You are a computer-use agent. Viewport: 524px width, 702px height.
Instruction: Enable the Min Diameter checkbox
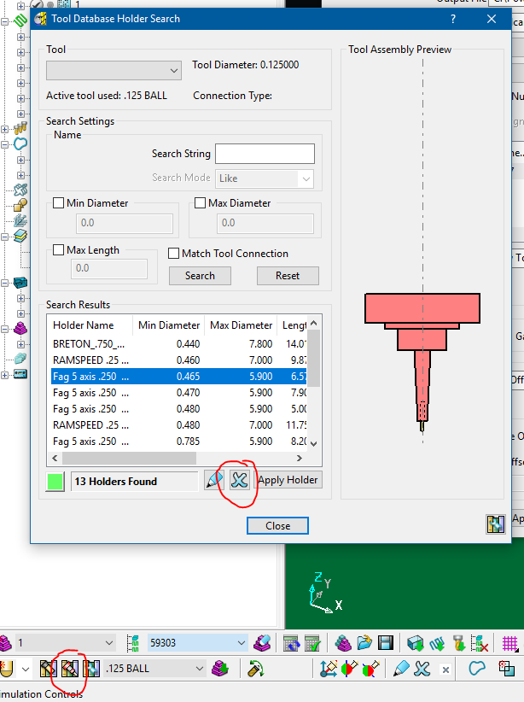pos(58,202)
